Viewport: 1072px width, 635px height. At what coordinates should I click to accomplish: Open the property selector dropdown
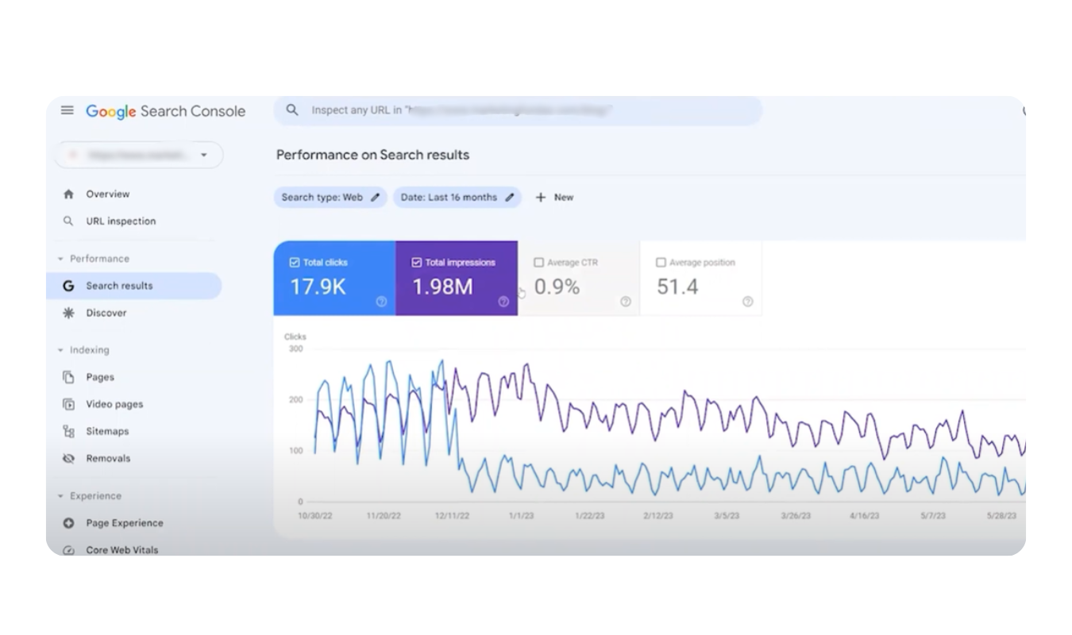pyautogui.click(x=203, y=155)
